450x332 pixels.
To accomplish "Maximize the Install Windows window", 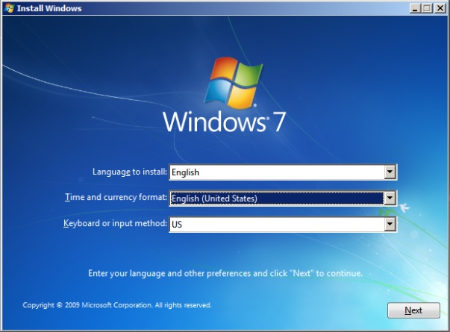I will [425, 8].
